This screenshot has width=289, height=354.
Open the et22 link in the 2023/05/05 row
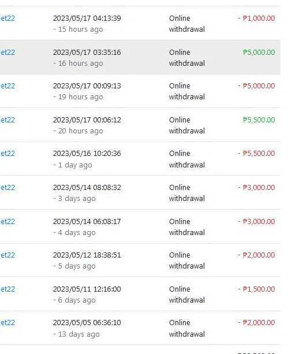click(x=7, y=323)
